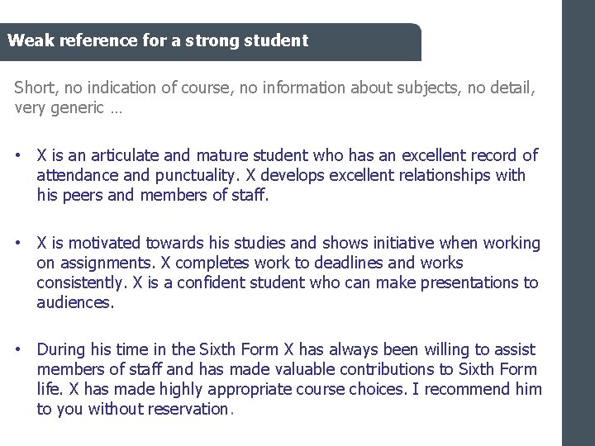Image resolution: width=595 pixels, height=446 pixels.
Task: Click the line about "highly appropriate course choices"
Action: [289, 389]
